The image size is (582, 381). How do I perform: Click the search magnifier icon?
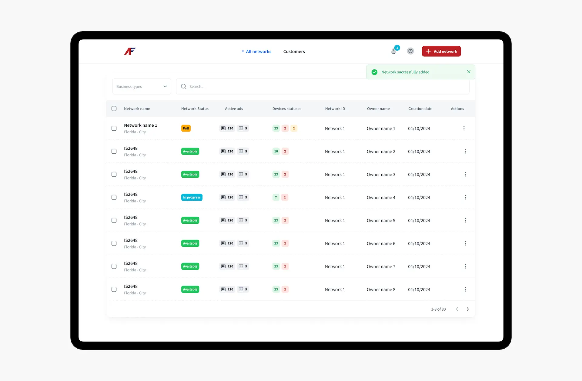click(x=183, y=86)
